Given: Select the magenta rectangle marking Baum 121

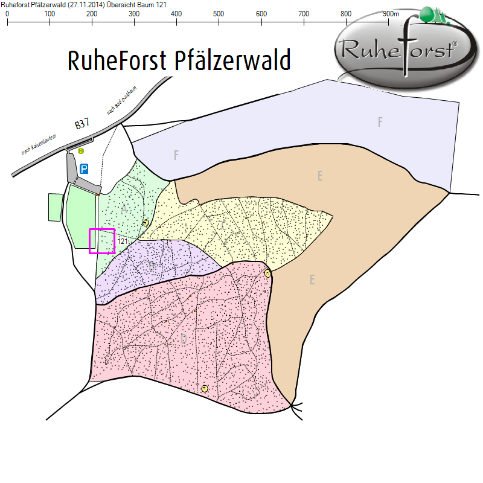Looking at the screenshot, I should point(102,241).
